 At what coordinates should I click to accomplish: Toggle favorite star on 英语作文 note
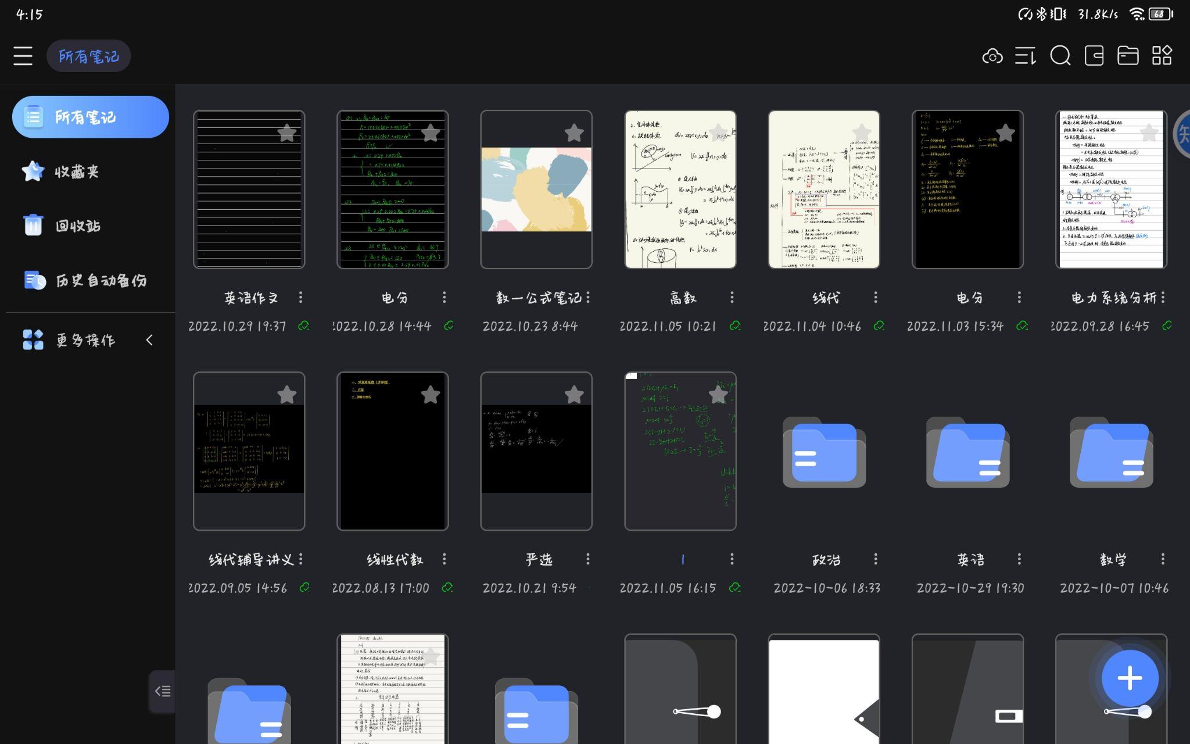click(x=286, y=133)
